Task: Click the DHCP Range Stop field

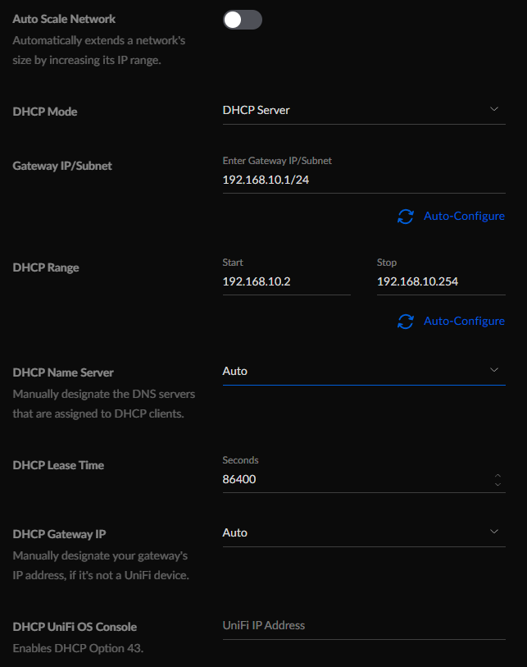Action: pyautogui.click(x=441, y=281)
